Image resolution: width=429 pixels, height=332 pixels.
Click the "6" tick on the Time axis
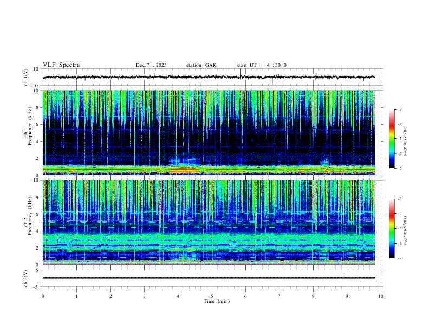coord(245,296)
